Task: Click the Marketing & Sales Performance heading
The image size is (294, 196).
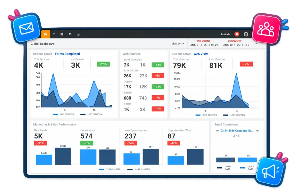Action: coord(55,125)
